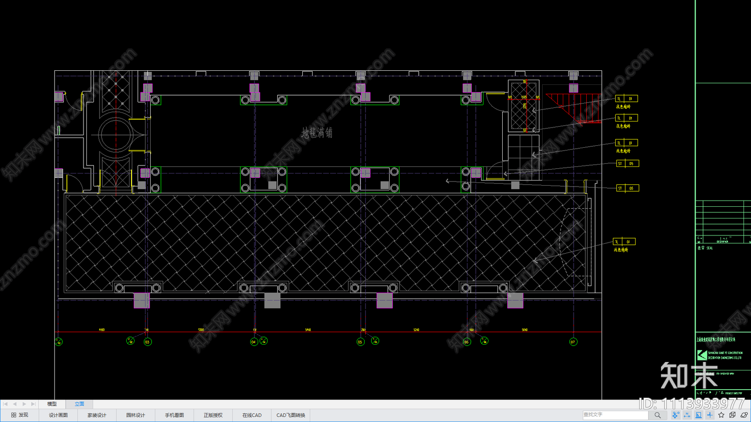
Task: Click the blue plus crosshair icon
Action: coord(710,415)
